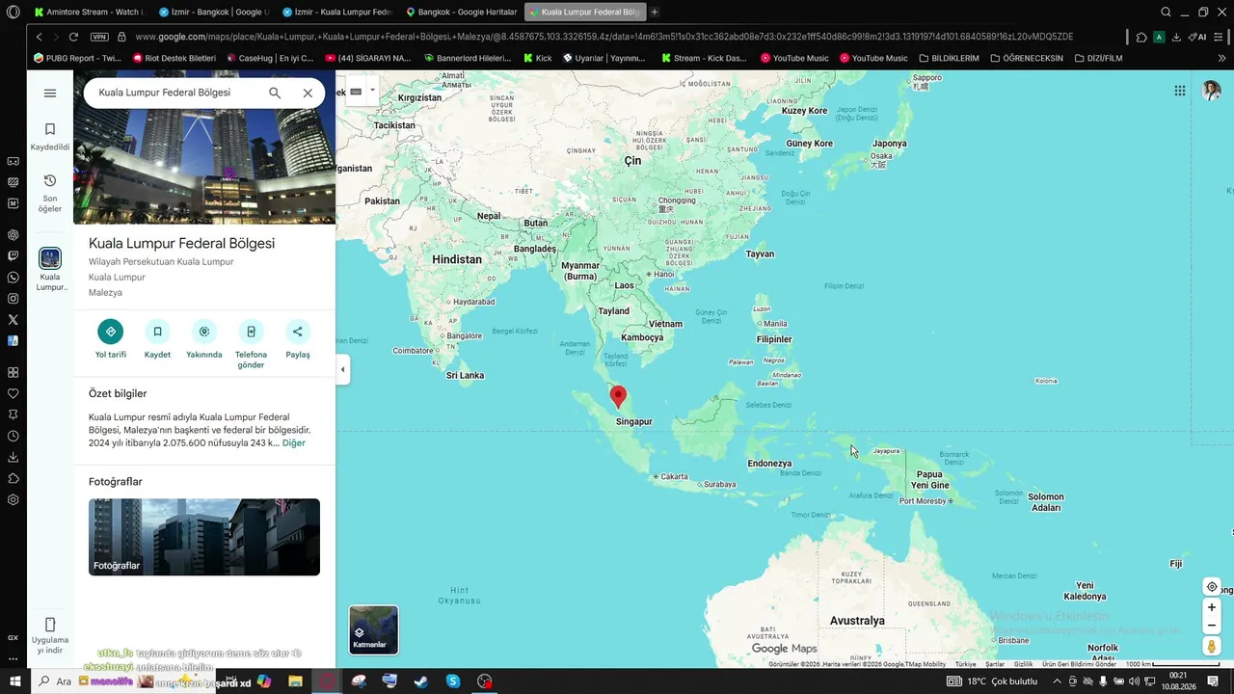Go back in browser history
This screenshot has height=694, width=1234.
(39, 37)
